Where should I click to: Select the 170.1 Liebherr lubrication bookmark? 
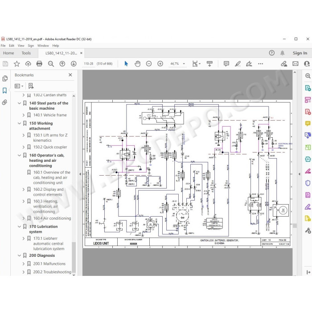coord(49,243)
